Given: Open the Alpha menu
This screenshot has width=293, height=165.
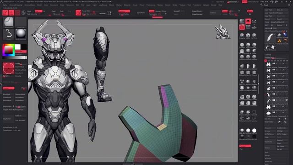Looking at the screenshot, I should click(x=5, y=5).
